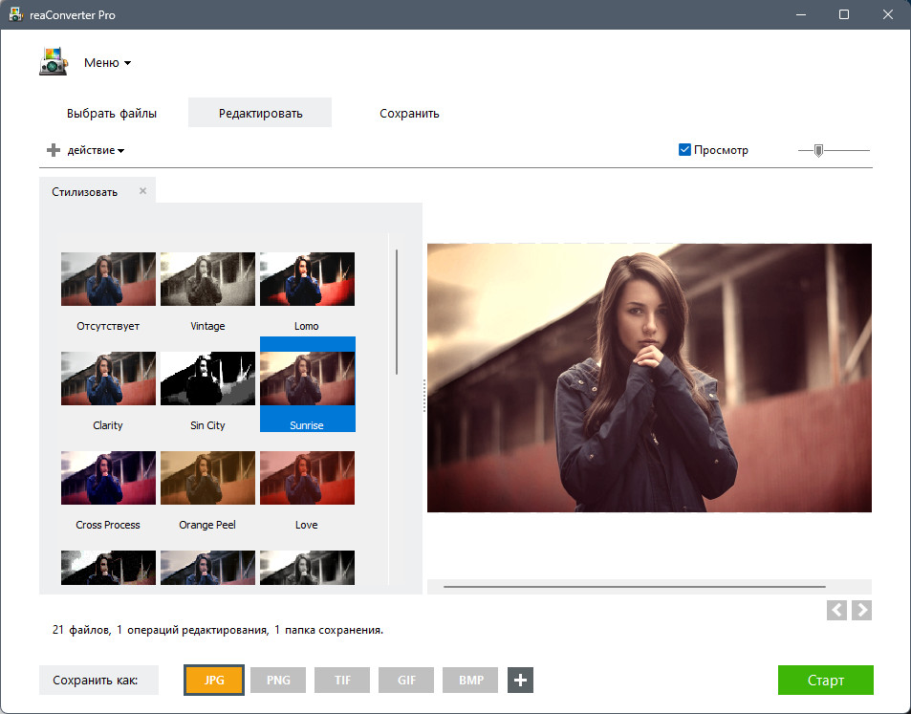Select TIF output format

(x=342, y=681)
